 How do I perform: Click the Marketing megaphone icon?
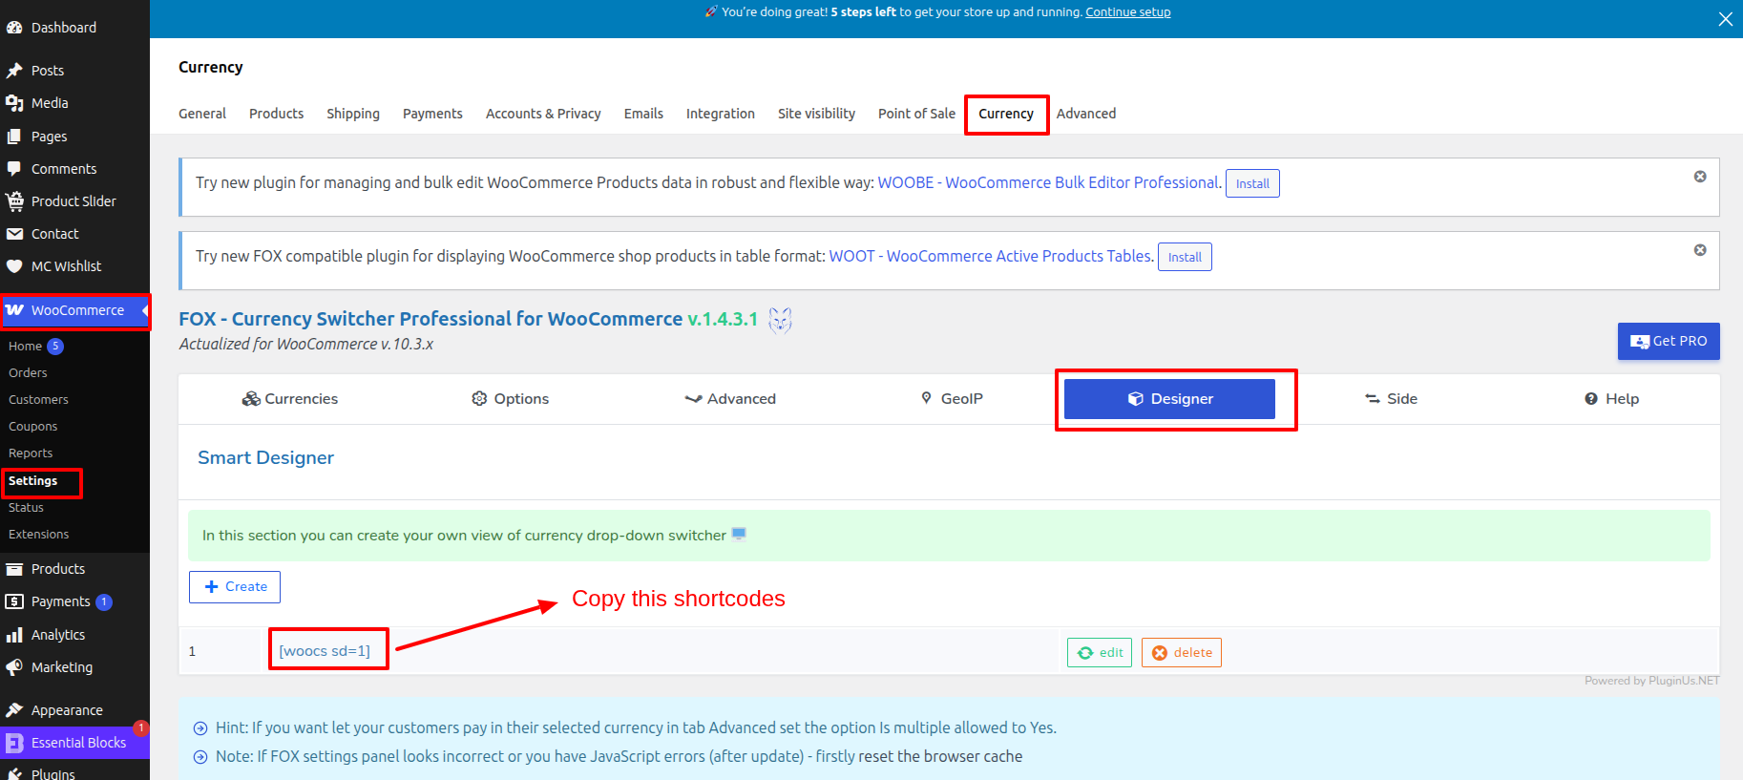(14, 667)
